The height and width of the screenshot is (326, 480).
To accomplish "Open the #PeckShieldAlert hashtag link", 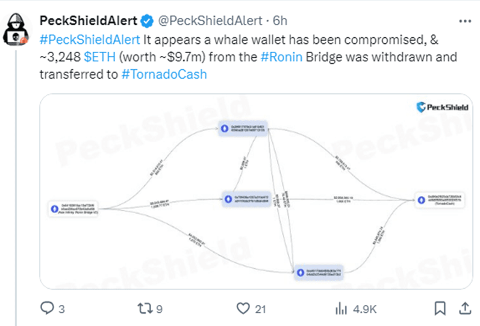I will click(89, 40).
